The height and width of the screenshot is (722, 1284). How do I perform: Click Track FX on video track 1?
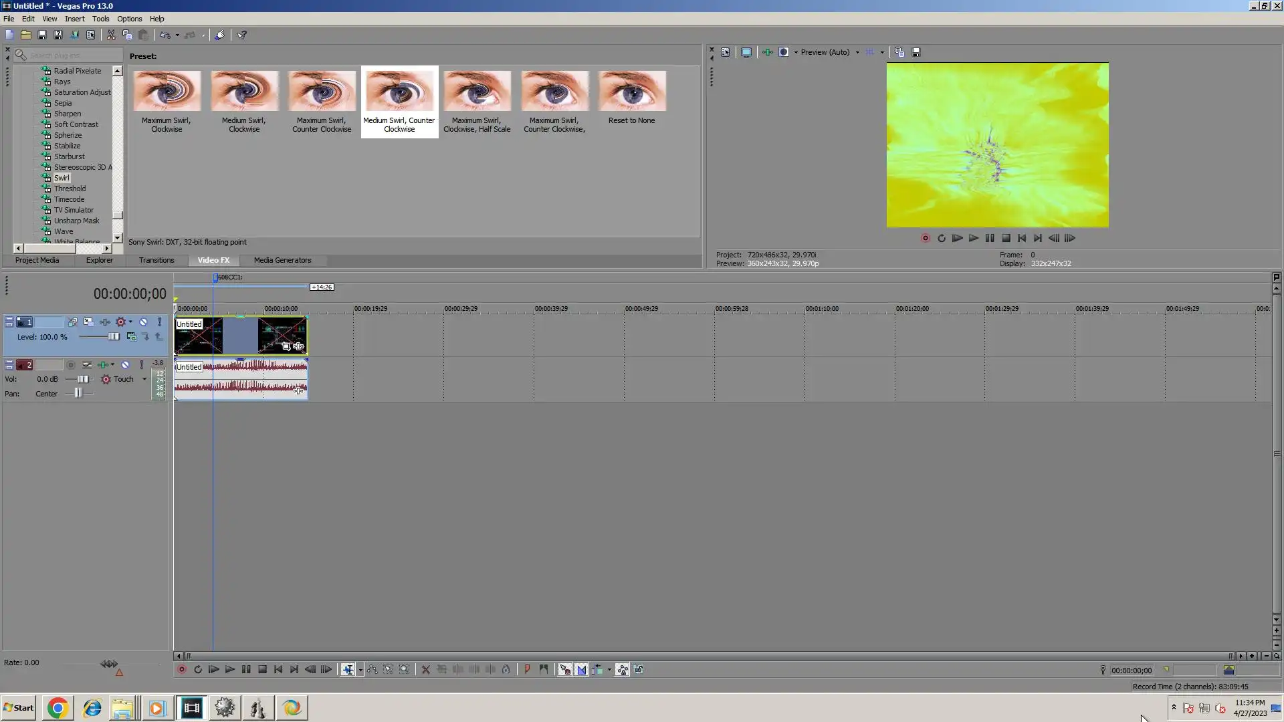(105, 322)
